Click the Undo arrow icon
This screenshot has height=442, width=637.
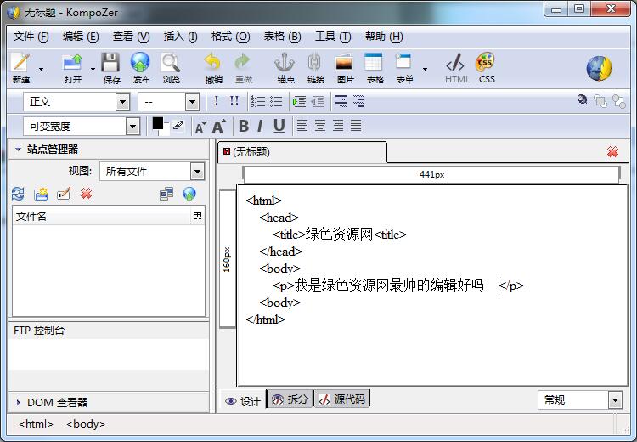pos(213,63)
